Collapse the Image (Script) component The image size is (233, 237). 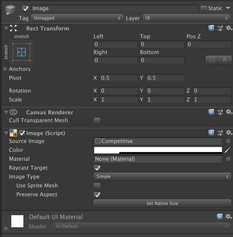[6, 133]
